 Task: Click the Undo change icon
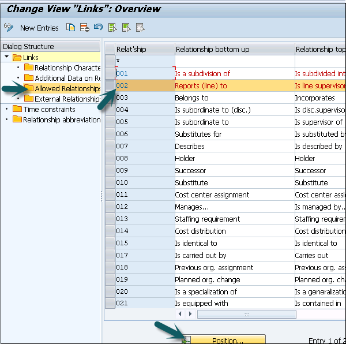[x=98, y=28]
